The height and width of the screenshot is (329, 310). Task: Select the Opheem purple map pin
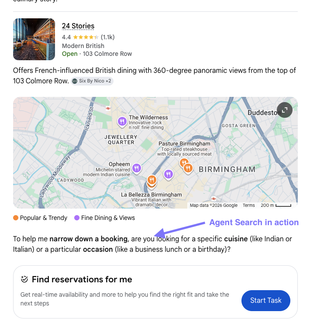pyautogui.click(x=137, y=168)
